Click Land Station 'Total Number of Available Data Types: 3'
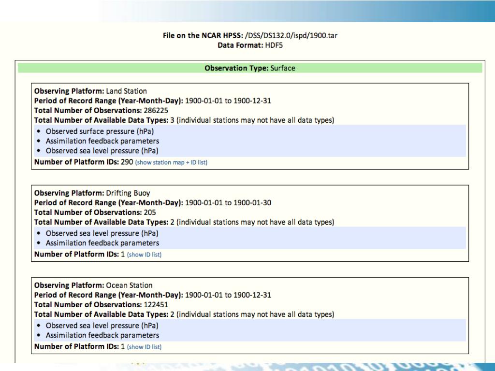 [x=104, y=120]
